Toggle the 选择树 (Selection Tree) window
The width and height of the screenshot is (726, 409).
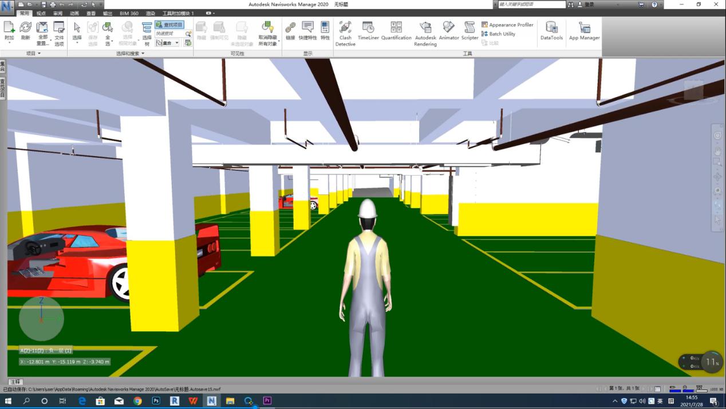(x=147, y=34)
